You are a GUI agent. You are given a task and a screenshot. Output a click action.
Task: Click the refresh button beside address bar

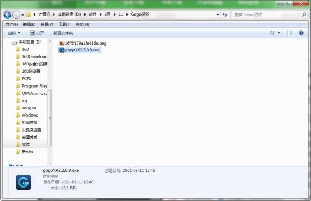pos(225,15)
